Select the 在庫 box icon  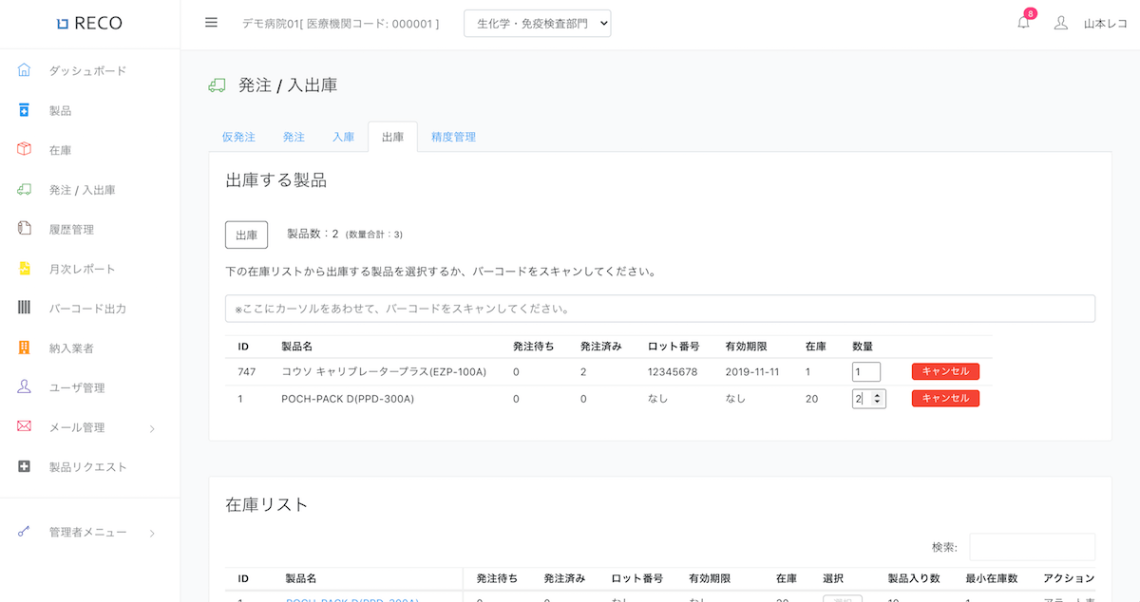click(x=24, y=150)
